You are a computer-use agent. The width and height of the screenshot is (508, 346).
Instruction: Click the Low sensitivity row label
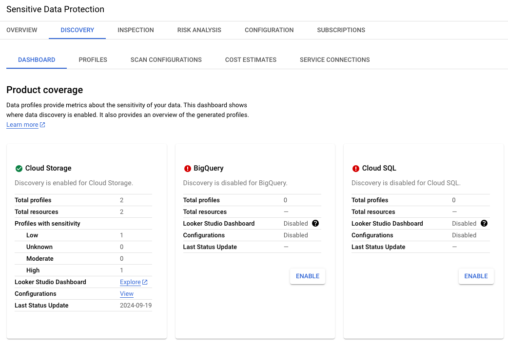click(32, 235)
